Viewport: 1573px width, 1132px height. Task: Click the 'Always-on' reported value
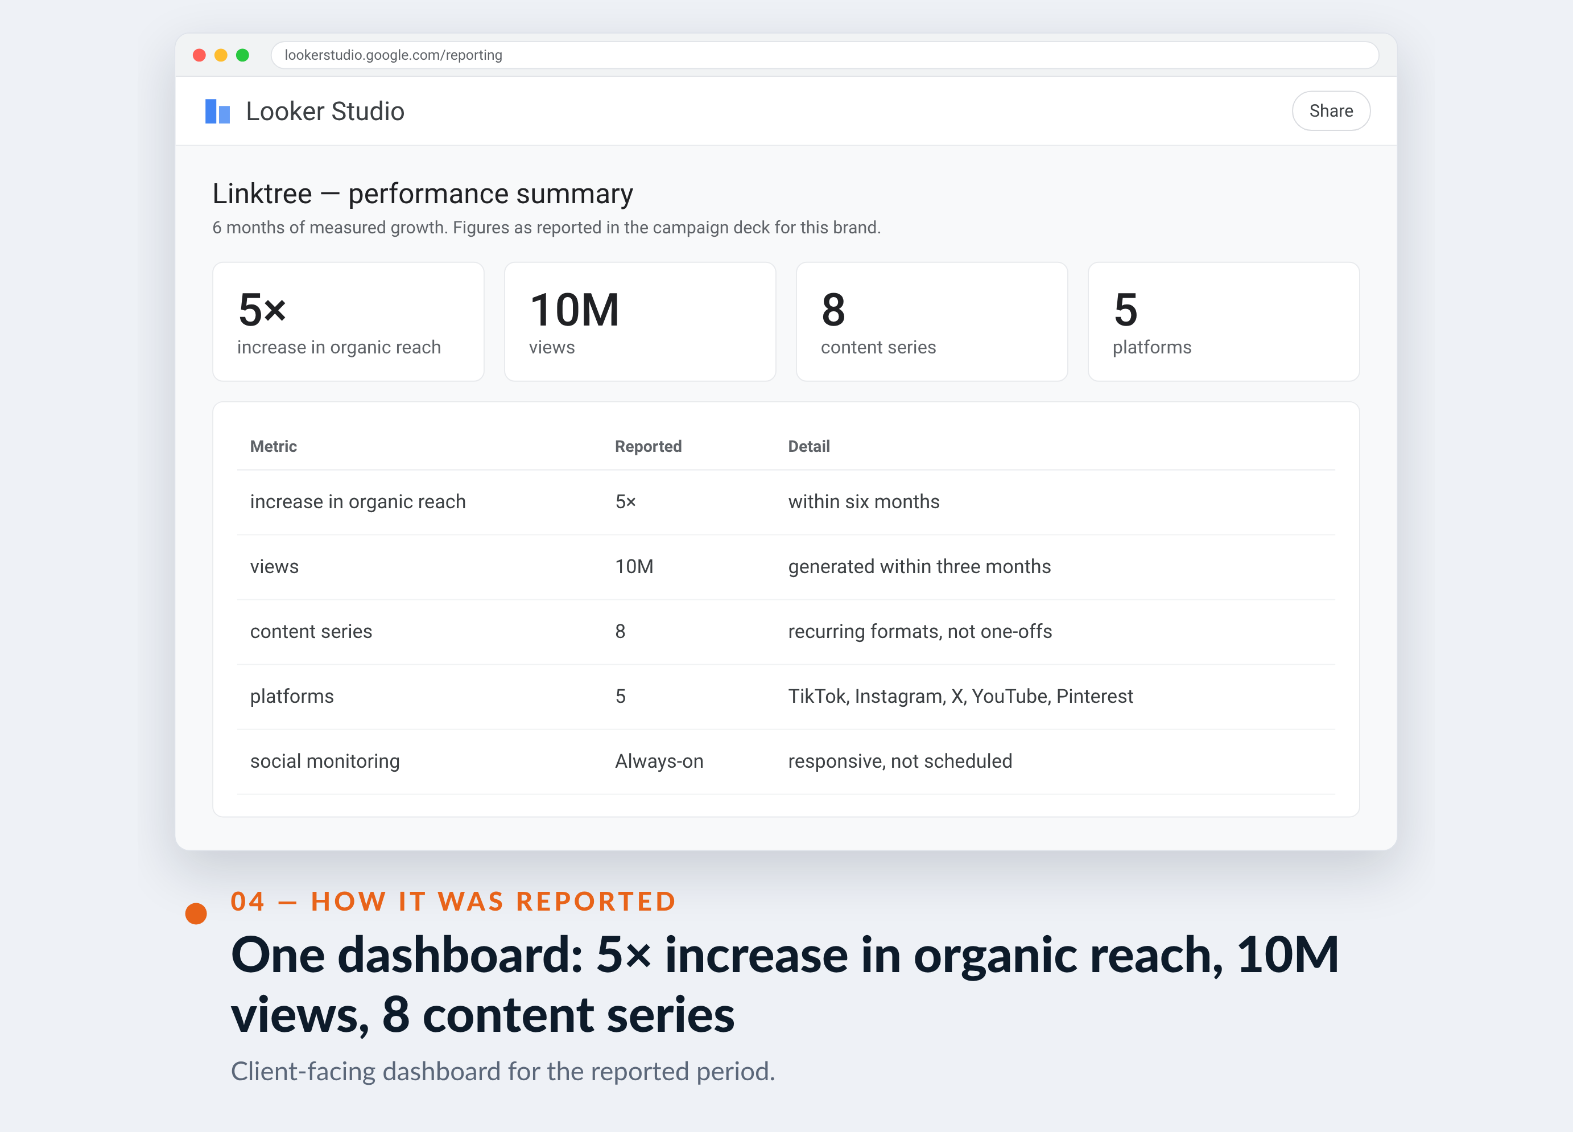coord(659,761)
